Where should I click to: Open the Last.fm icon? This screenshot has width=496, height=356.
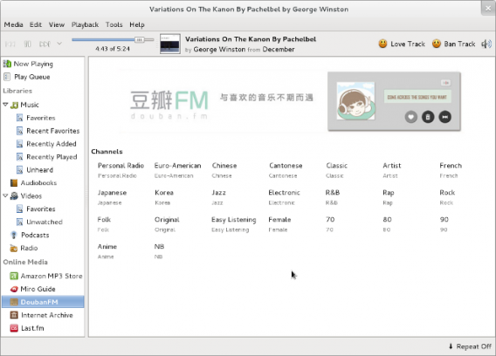click(14, 328)
